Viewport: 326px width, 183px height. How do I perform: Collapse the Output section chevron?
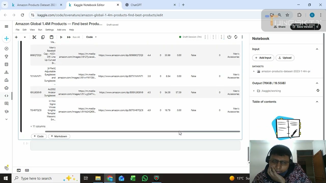point(317,83)
